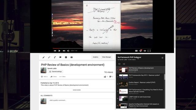Play the video with the play button
196x110 pixels.
(59, 51)
